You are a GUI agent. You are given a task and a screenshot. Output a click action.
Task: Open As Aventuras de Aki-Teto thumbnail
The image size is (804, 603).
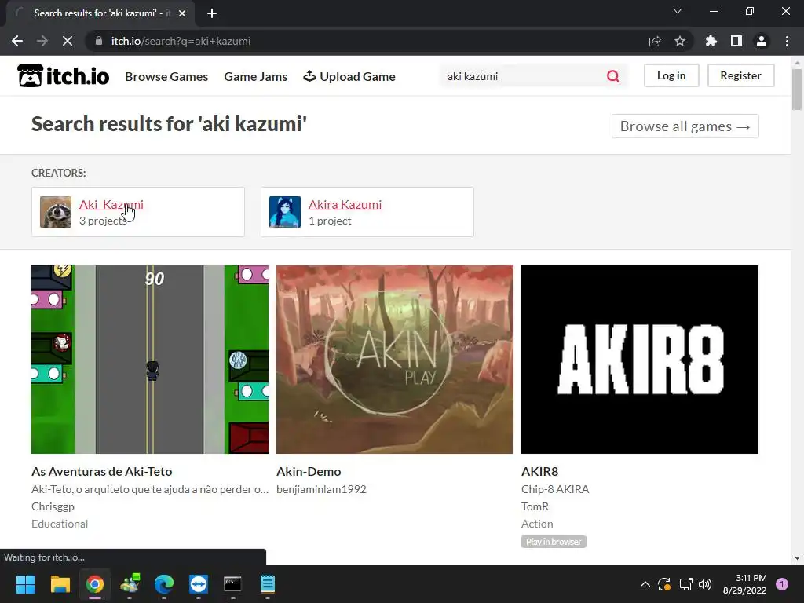(x=150, y=360)
